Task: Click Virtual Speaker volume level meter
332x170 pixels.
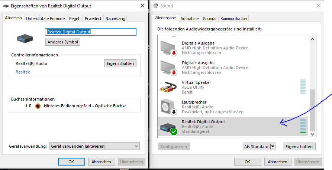Action: point(303,87)
